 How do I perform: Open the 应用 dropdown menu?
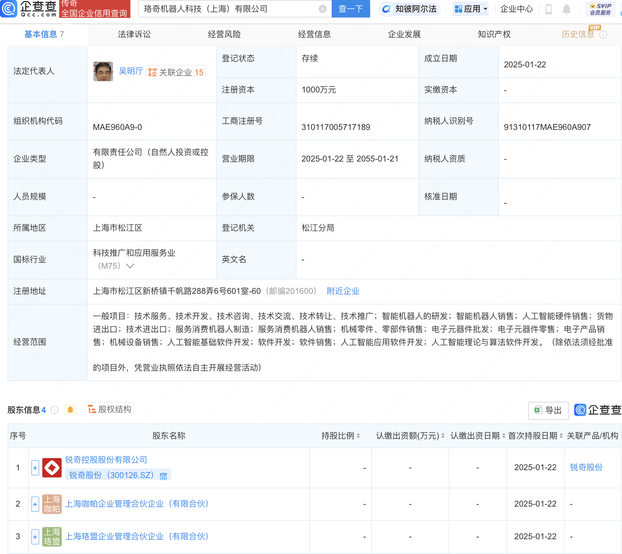pyautogui.click(x=471, y=9)
